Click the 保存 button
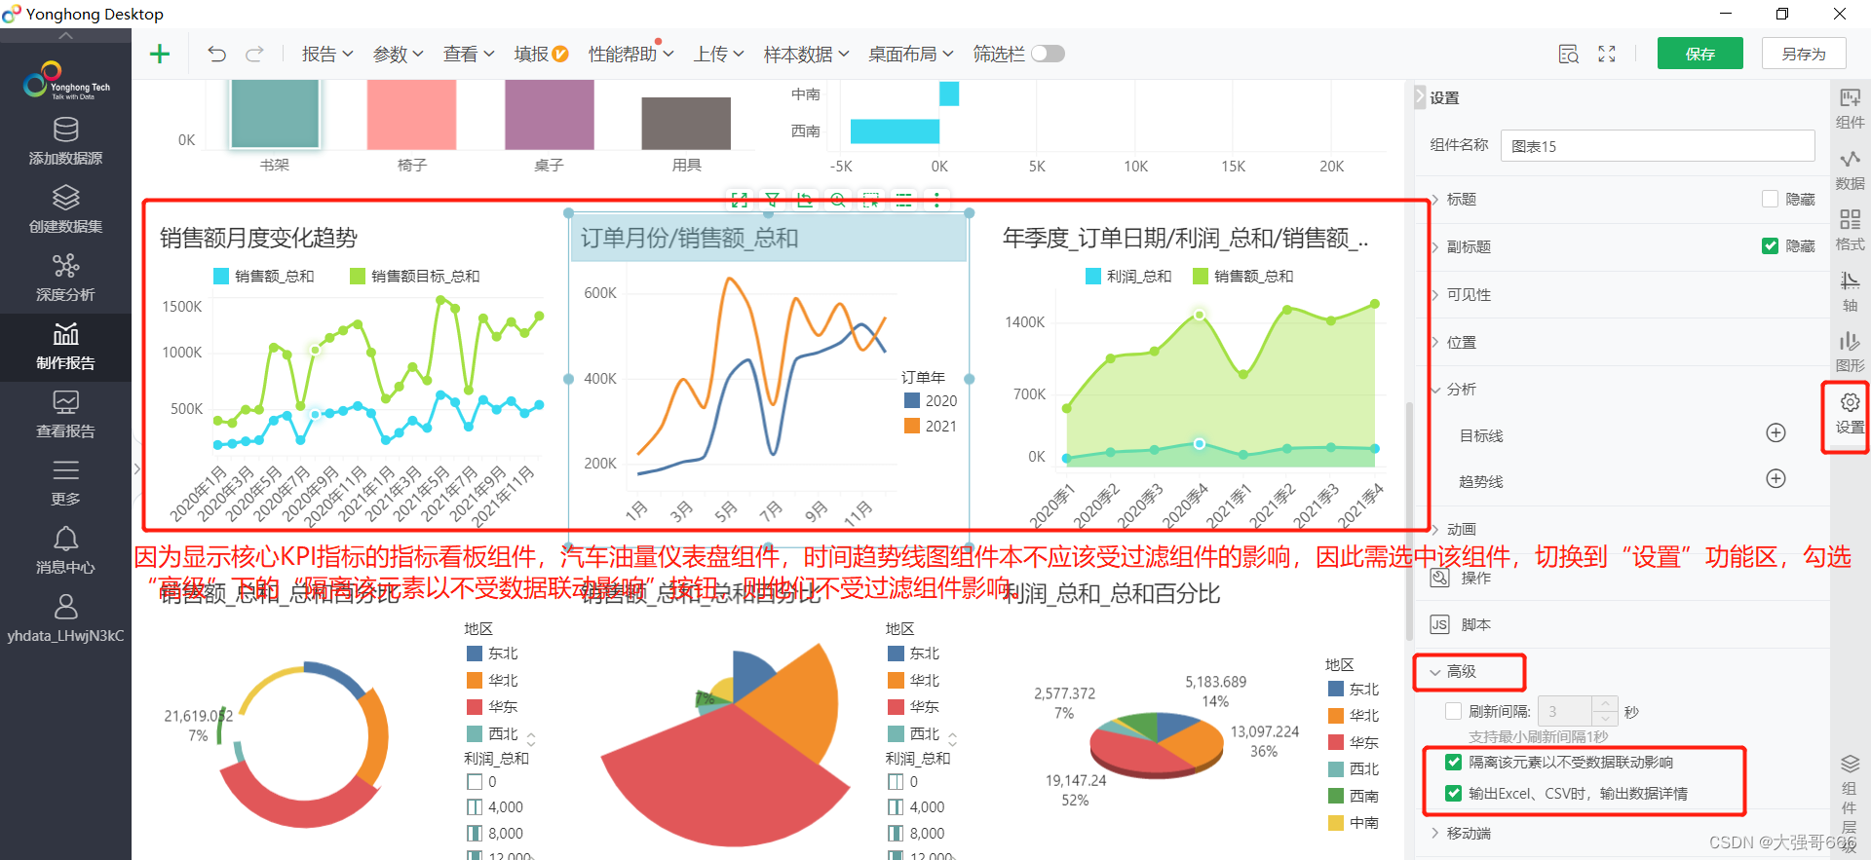Image resolution: width=1871 pixels, height=860 pixels. pyautogui.click(x=1699, y=54)
